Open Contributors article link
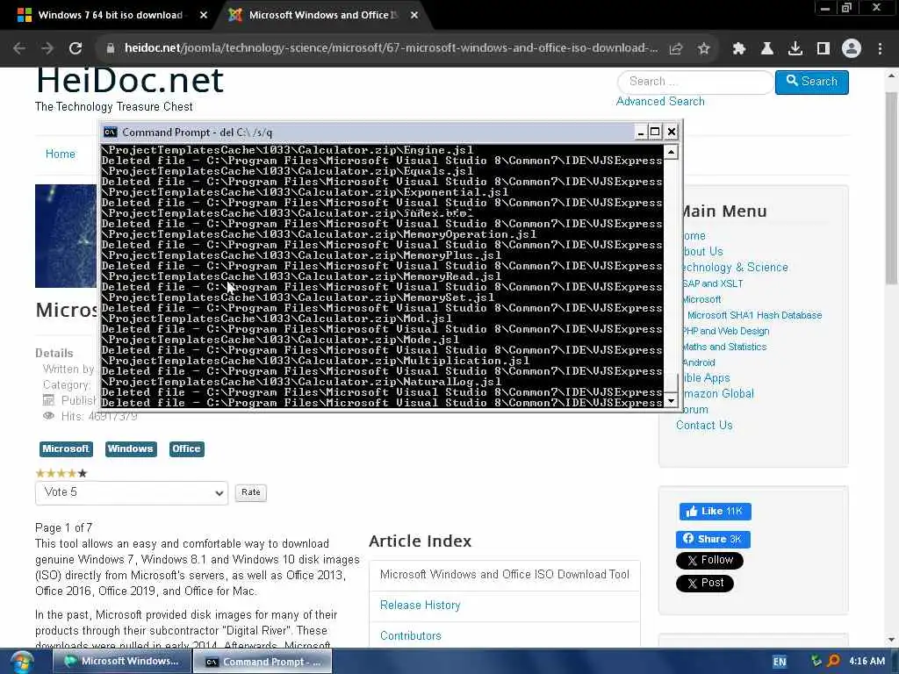This screenshot has width=899, height=674. click(411, 636)
